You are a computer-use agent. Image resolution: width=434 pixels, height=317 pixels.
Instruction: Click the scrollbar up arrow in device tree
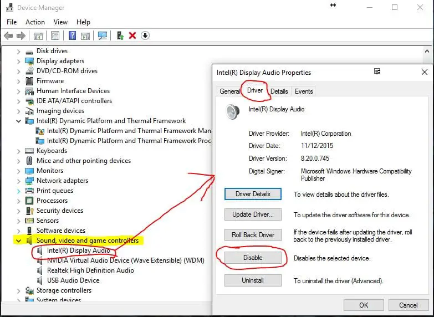pos(427,51)
